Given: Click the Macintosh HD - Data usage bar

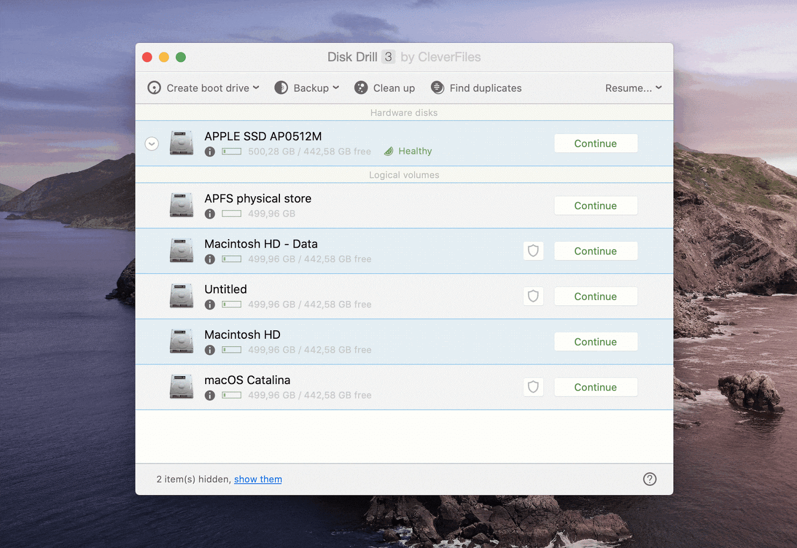Looking at the screenshot, I should tap(232, 259).
